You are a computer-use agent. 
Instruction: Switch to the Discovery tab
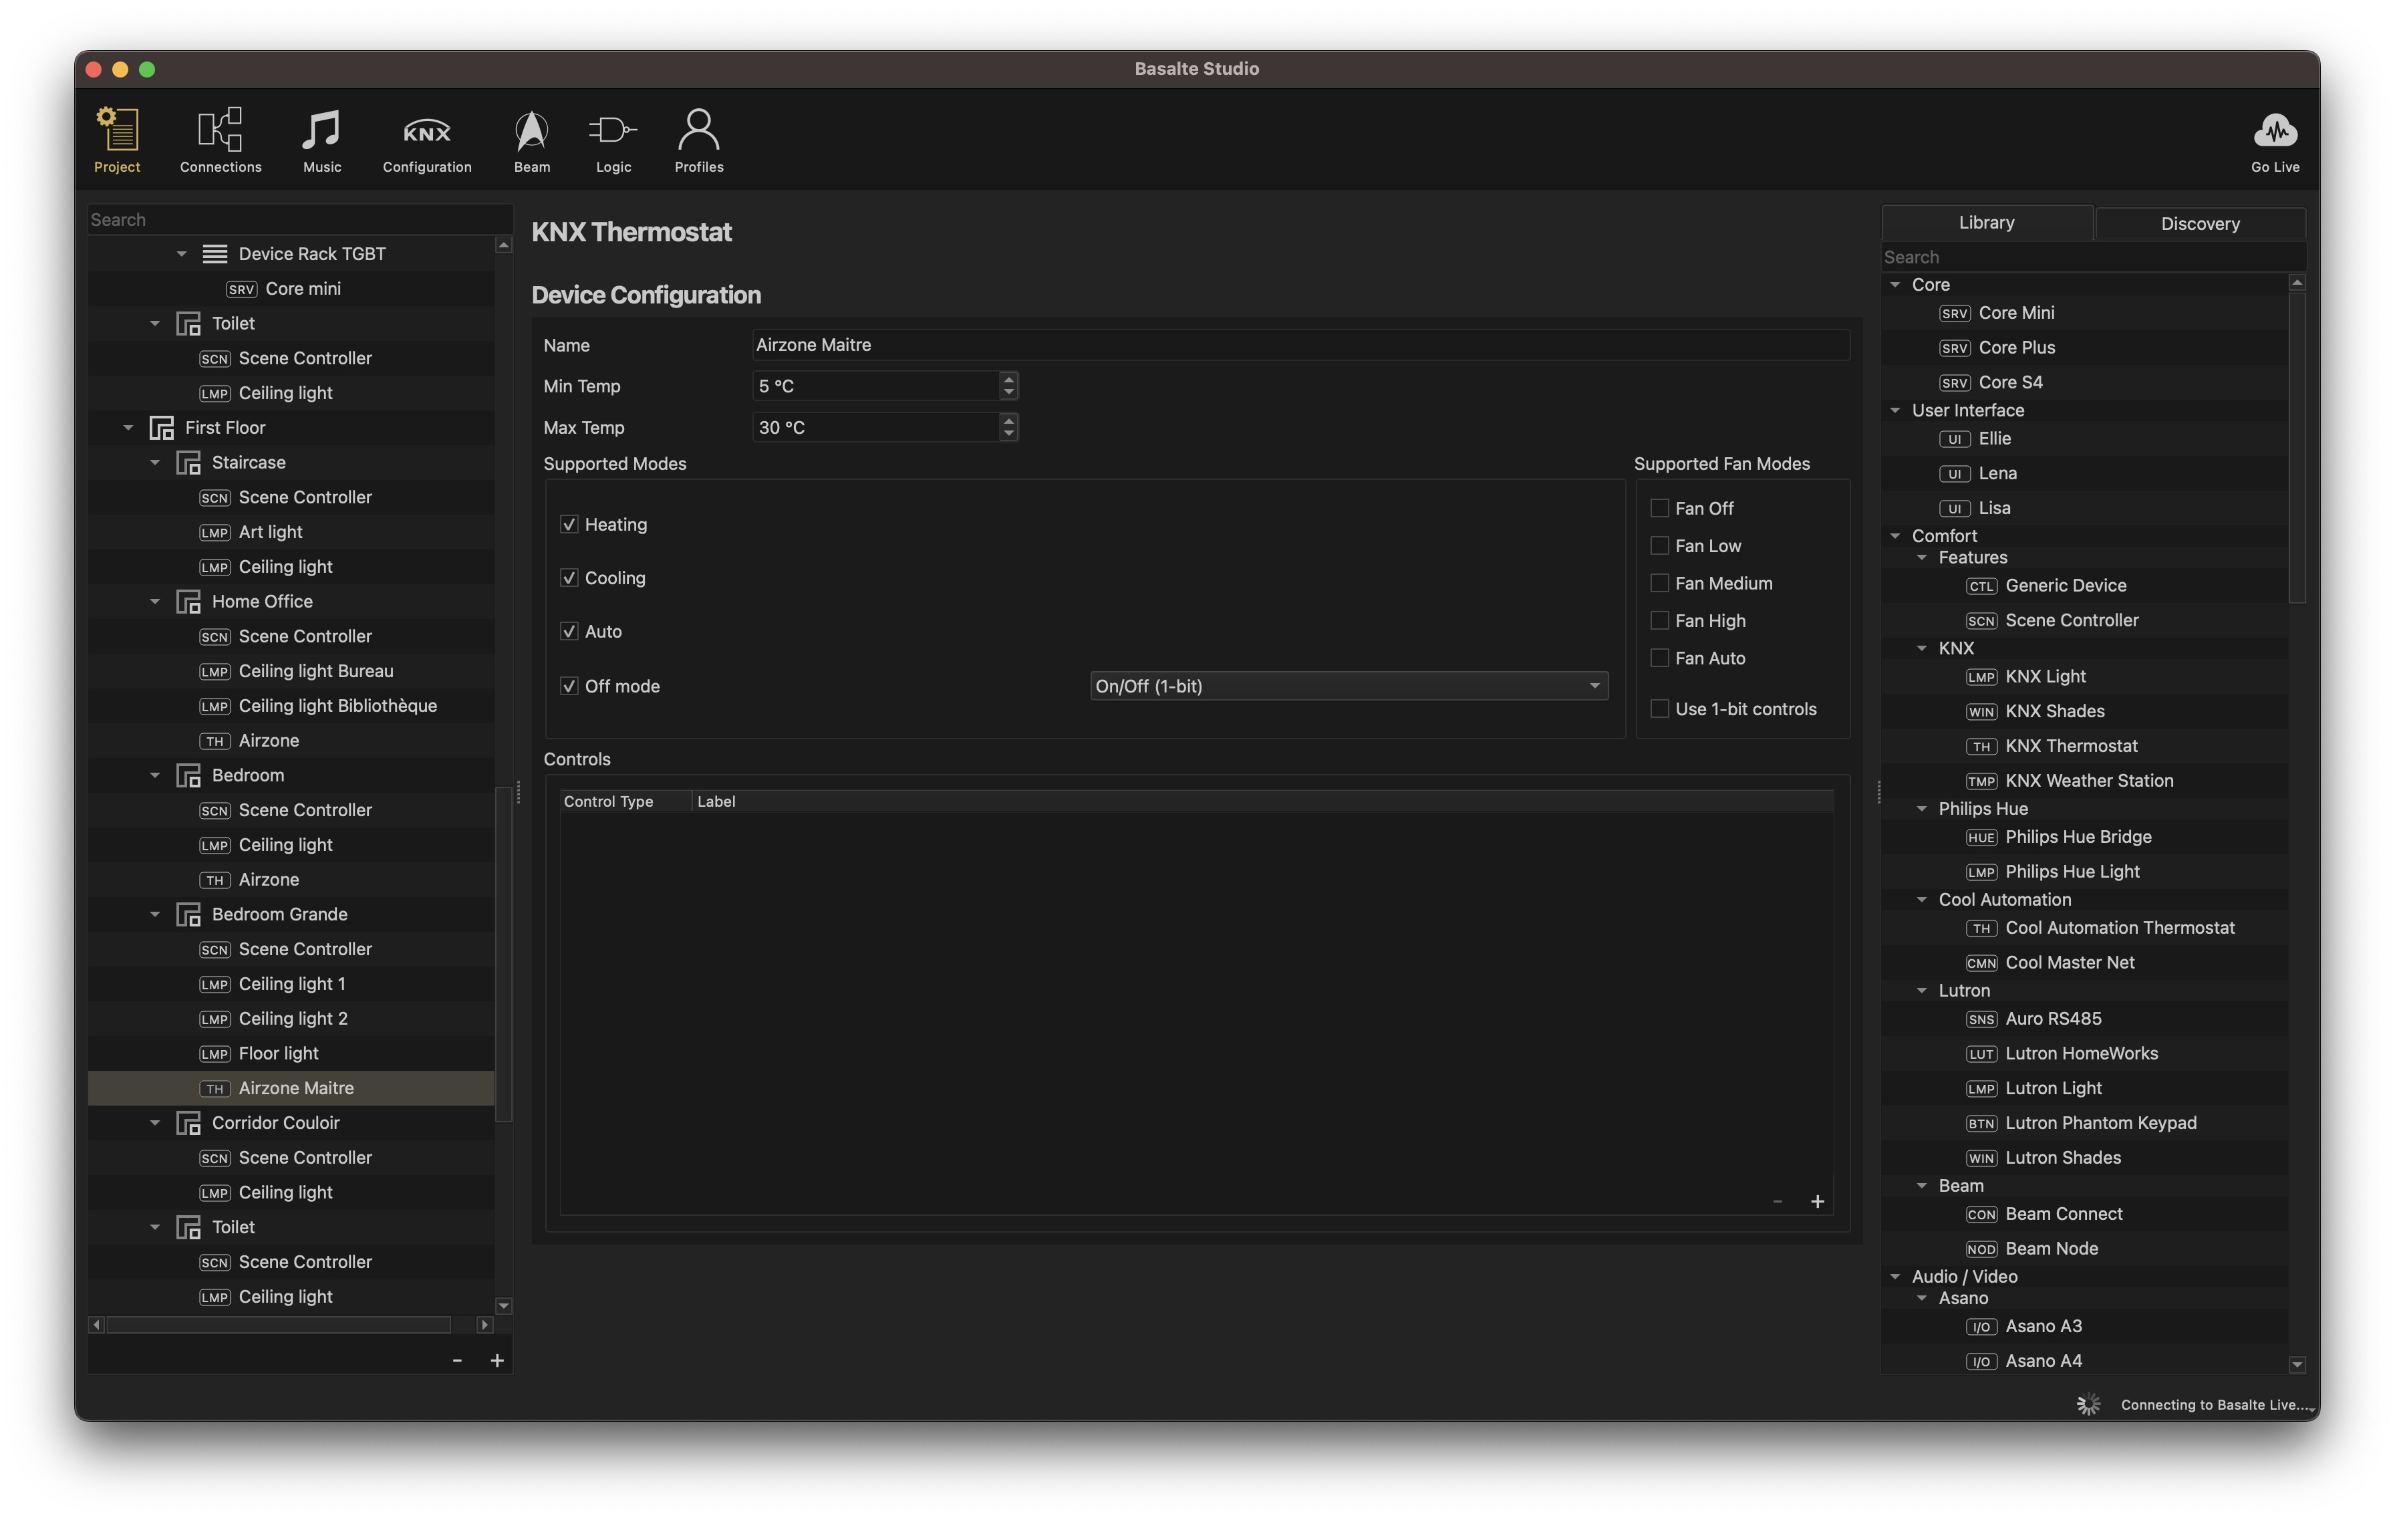pos(2200,224)
